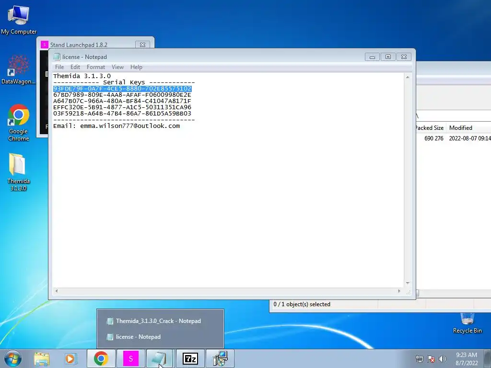The width and height of the screenshot is (491, 368).
Task: Sort by Packed Size column in 7-Zip
Action: 430,127
